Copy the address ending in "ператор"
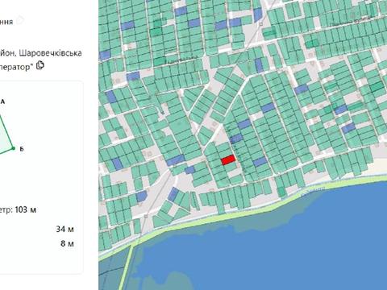 pos(40,65)
